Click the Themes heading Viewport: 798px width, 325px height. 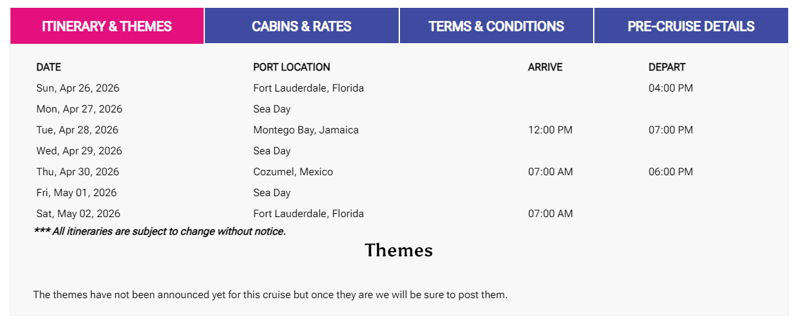(399, 250)
